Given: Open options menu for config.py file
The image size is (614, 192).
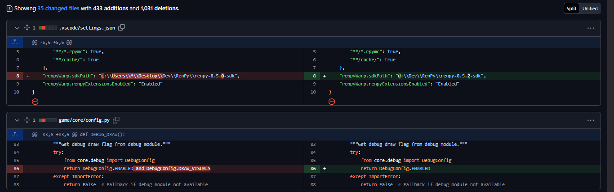Looking at the screenshot, I should 591,120.
